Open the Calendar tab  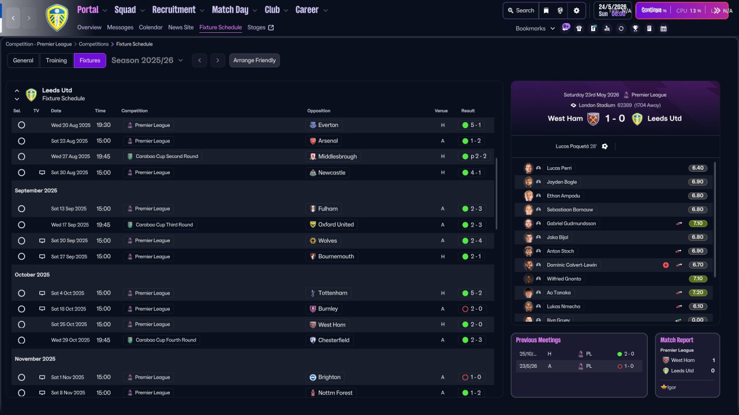point(151,27)
